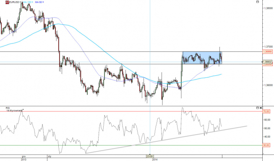Click the 2014 year label on time axis
This screenshot has height=161, width=274.
155,159
